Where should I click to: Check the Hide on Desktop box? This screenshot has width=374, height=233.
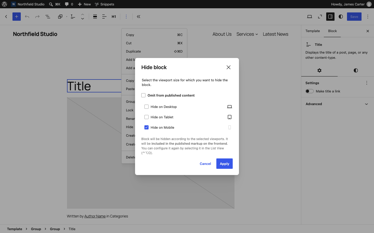146,107
